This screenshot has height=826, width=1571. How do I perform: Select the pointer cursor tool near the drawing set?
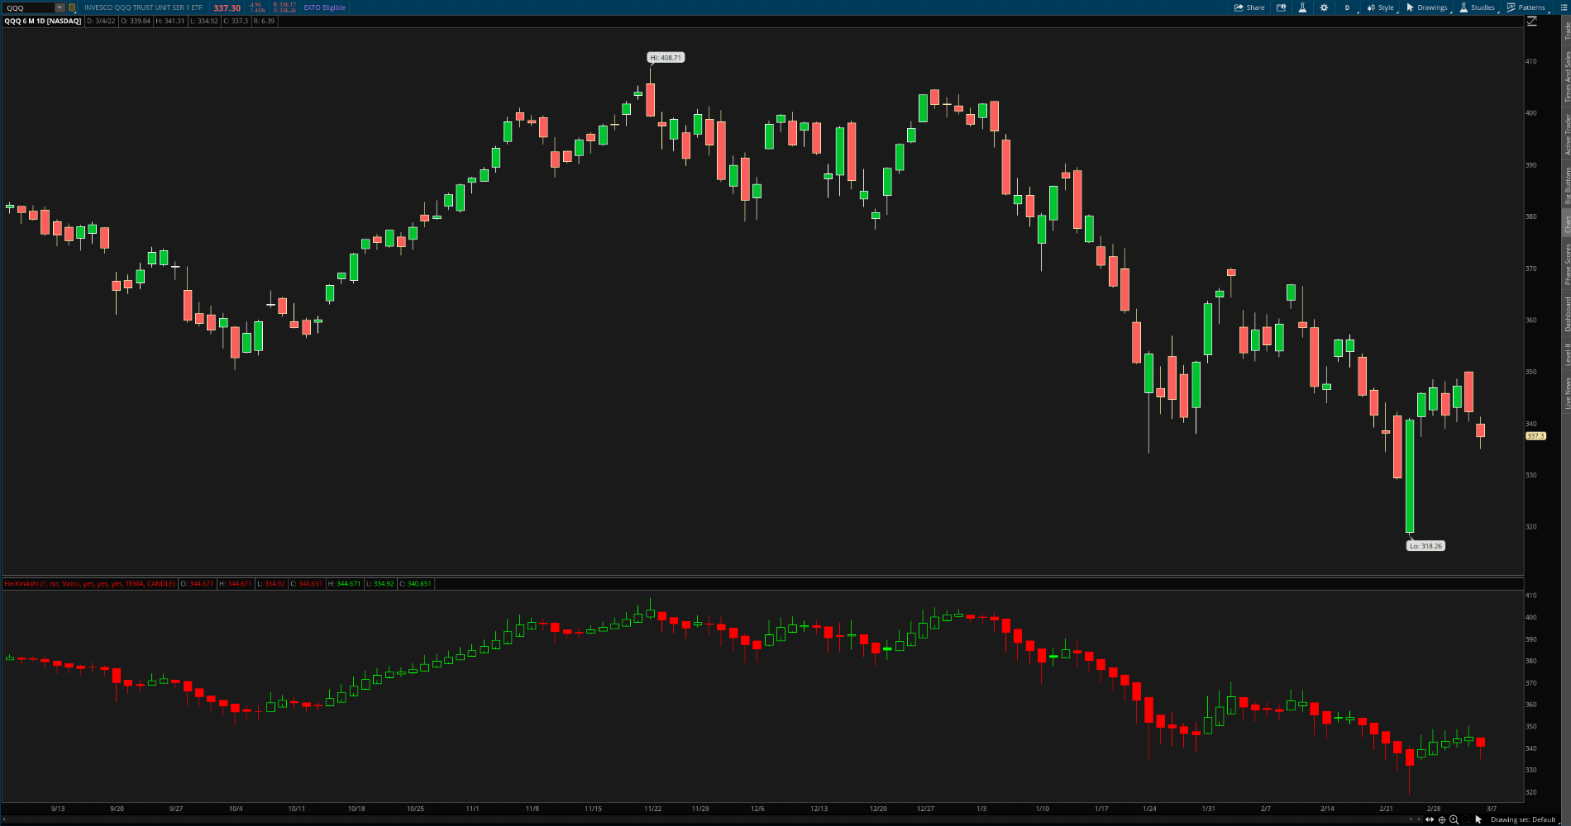click(1478, 819)
